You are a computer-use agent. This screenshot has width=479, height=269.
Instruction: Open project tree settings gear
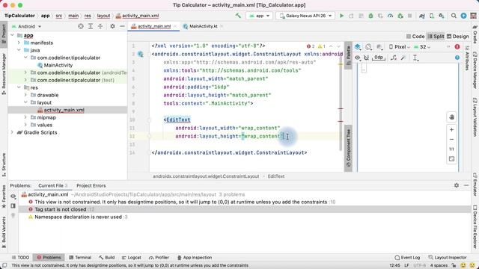pyautogui.click(x=112, y=26)
